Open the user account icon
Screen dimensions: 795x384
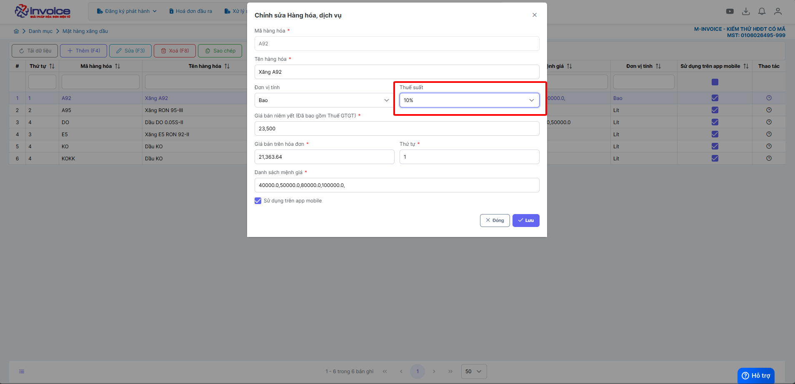[778, 11]
